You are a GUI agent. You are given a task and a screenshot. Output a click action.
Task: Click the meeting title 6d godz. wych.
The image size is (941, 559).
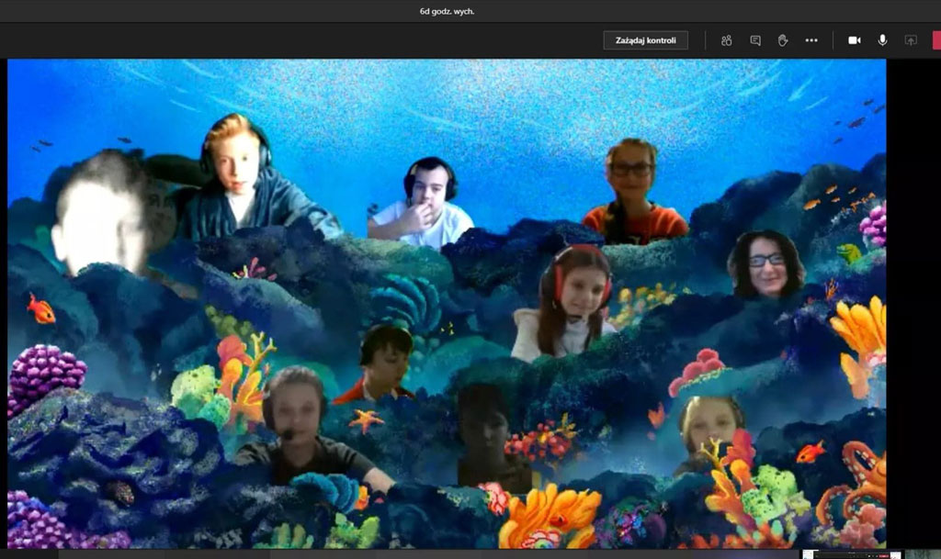(447, 11)
